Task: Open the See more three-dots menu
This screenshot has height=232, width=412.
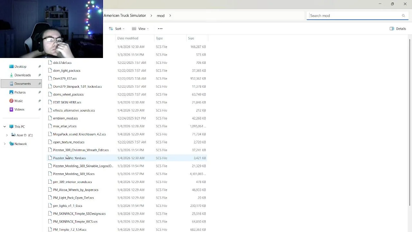Action: [x=160, y=29]
